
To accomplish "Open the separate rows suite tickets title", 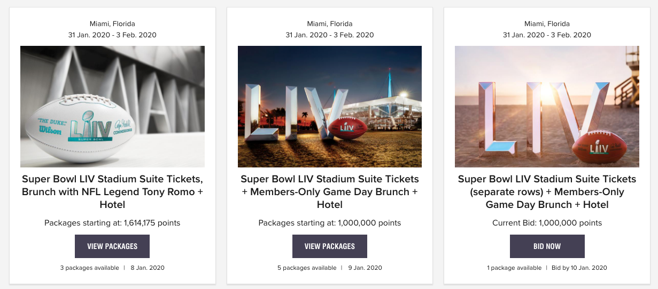I will tap(547, 191).
